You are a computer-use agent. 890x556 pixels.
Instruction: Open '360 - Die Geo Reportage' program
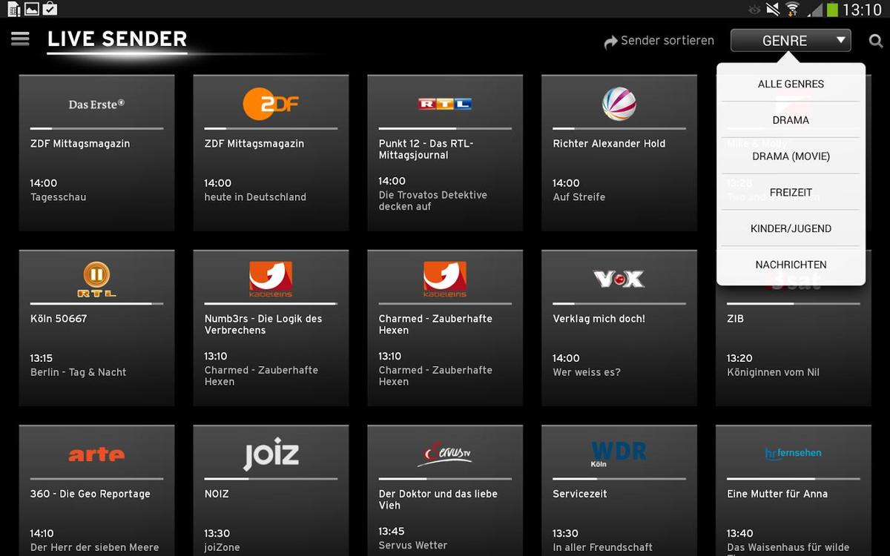[90, 494]
